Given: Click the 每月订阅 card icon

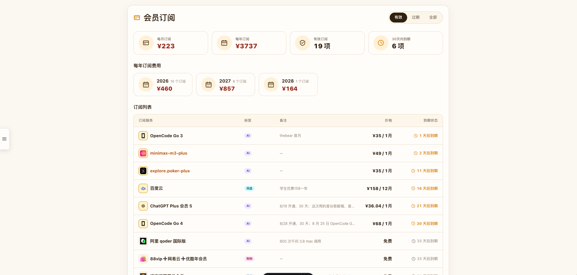Looking at the screenshot, I should [x=146, y=43].
